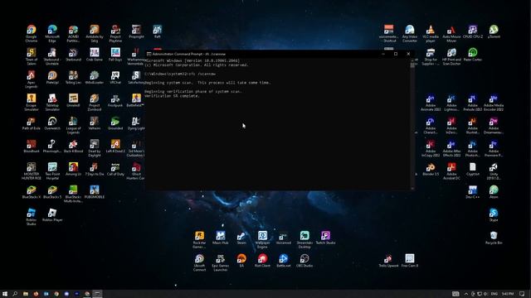Show hidden system tray icons
Image resolution: width=531 pixels, height=298 pixels.
[x=466, y=294]
